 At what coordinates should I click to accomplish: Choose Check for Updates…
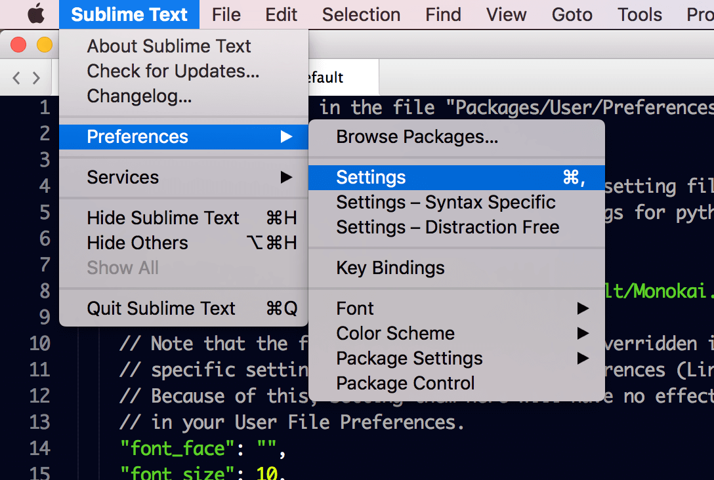click(x=184, y=71)
